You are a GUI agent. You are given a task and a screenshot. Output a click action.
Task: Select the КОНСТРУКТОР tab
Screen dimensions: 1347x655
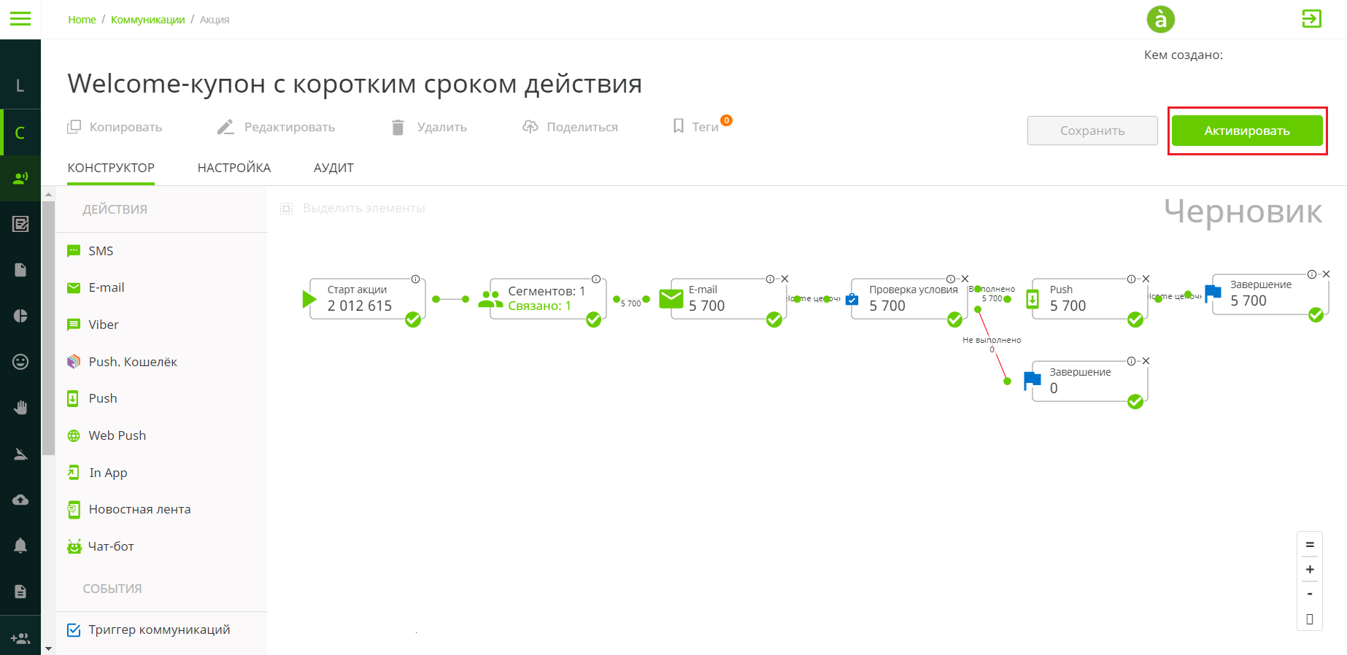click(x=111, y=168)
